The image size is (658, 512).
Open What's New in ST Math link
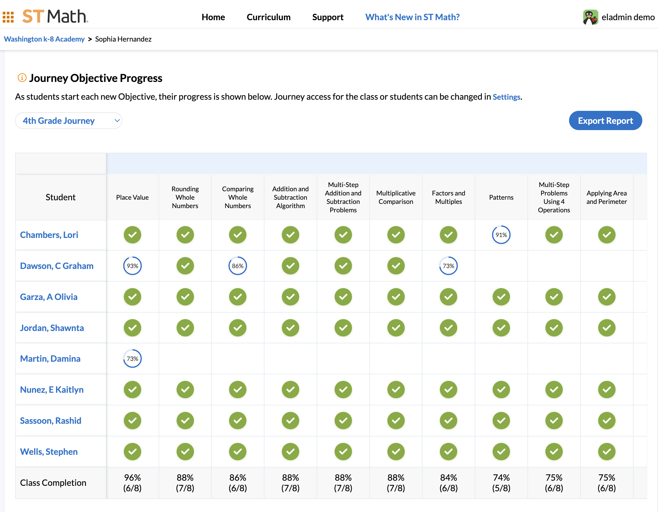tap(412, 17)
